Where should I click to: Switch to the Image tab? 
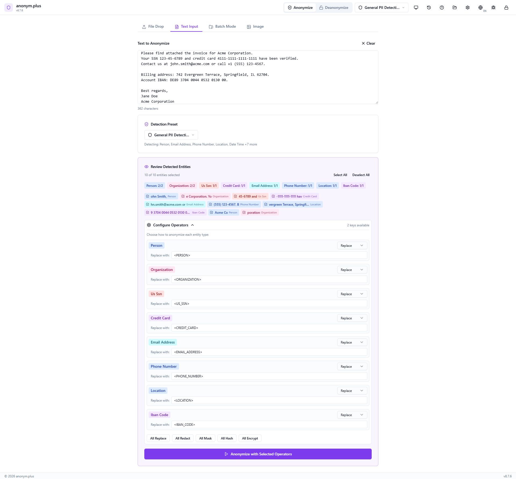[255, 26]
